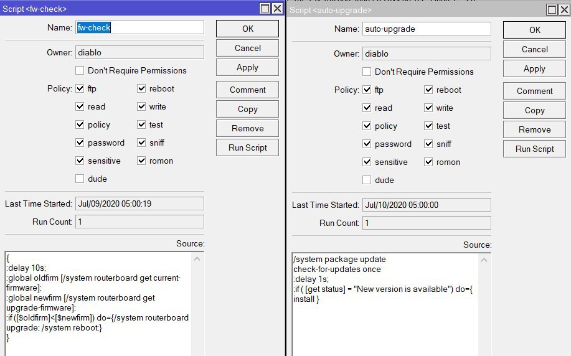
Task: Close the fw-check script window
Action: 278,8
